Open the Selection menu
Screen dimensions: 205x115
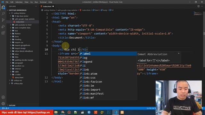19,2
